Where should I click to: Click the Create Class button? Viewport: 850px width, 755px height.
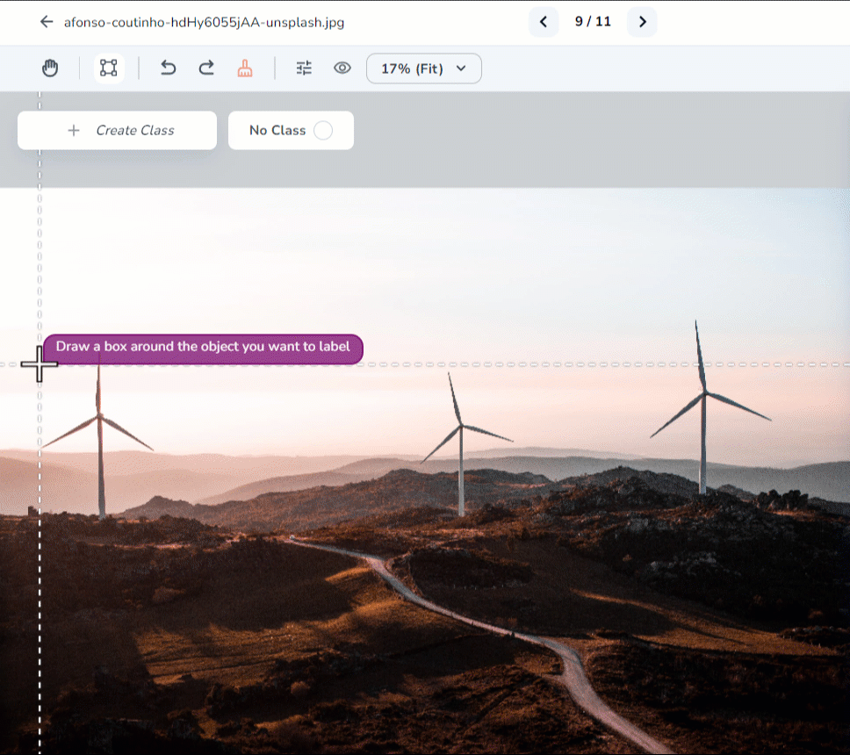click(x=117, y=130)
